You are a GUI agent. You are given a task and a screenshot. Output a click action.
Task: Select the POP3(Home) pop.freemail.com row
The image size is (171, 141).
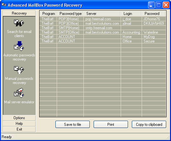click(x=103, y=19)
